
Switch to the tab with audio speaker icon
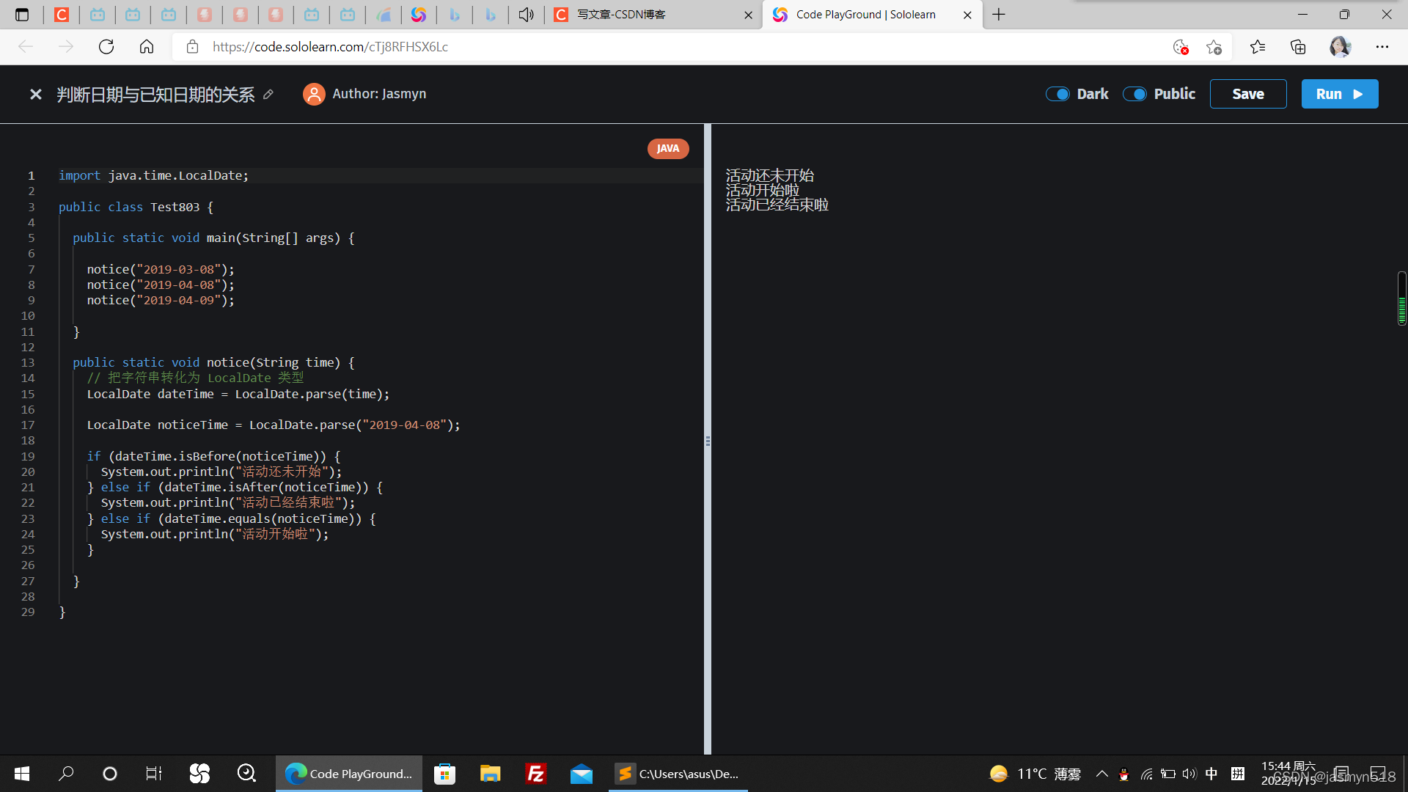pyautogui.click(x=526, y=15)
